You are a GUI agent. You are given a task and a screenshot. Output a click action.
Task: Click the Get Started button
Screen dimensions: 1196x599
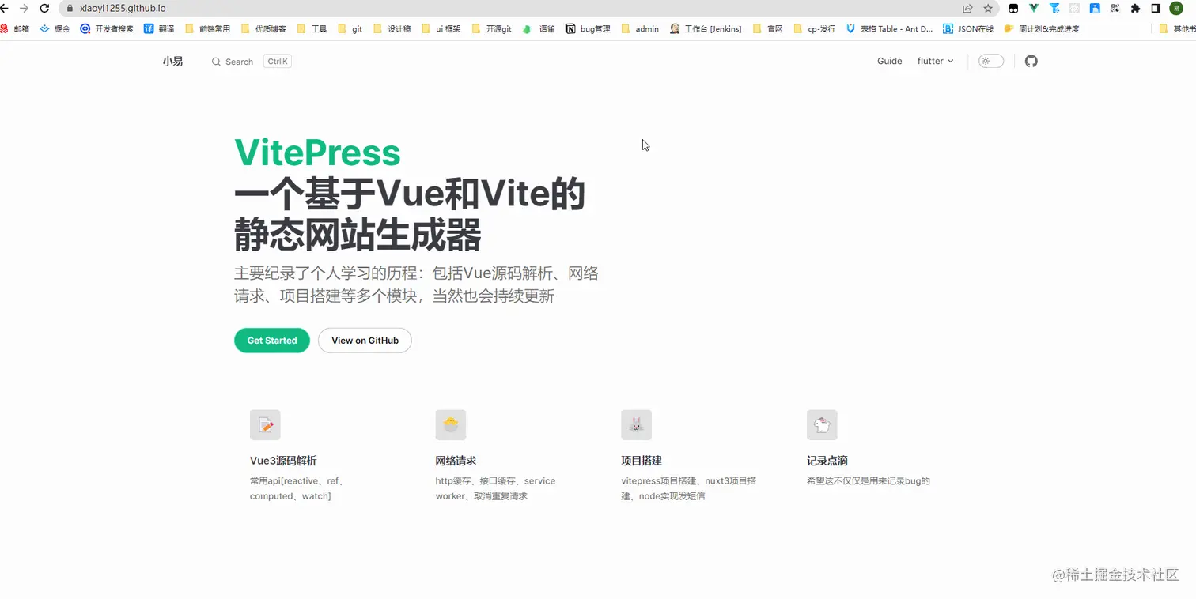pyautogui.click(x=272, y=341)
